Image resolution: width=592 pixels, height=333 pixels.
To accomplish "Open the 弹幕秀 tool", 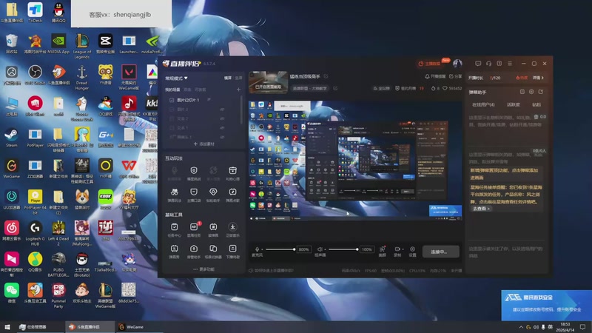I will pyautogui.click(x=174, y=252).
